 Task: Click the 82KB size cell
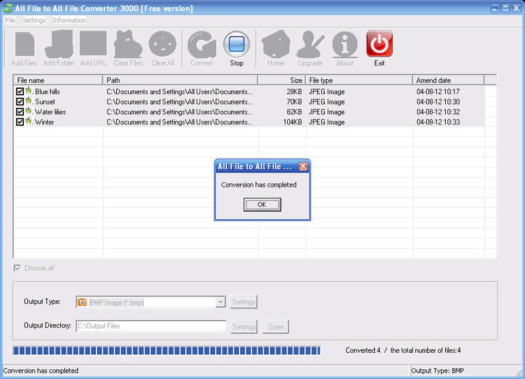pos(294,112)
